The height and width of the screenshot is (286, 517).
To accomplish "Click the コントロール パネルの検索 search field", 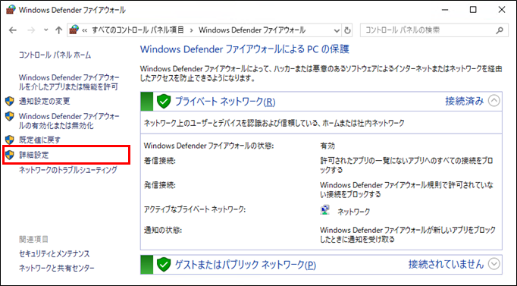I will (434, 30).
